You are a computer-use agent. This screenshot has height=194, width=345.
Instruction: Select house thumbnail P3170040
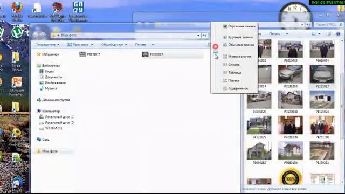click(291, 102)
